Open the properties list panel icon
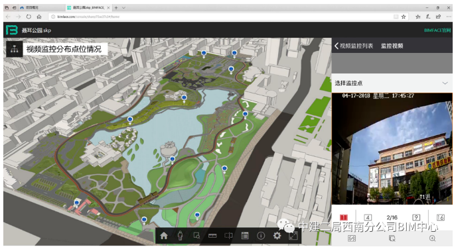Image resolution: width=454 pixels, height=251 pixels. coord(245,236)
